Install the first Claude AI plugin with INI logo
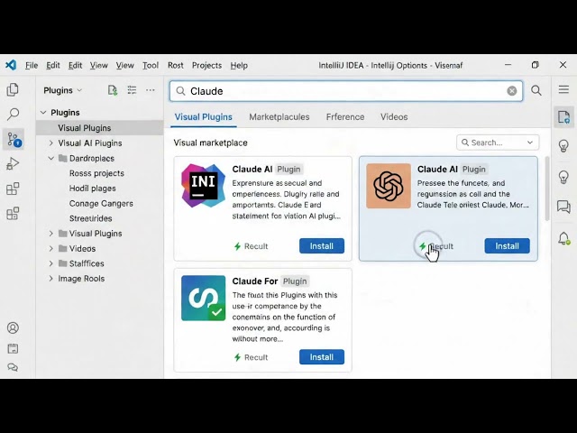 (322, 246)
